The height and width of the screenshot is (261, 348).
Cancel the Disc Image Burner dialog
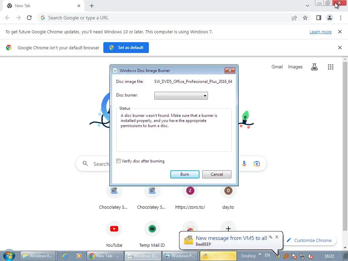216,174
